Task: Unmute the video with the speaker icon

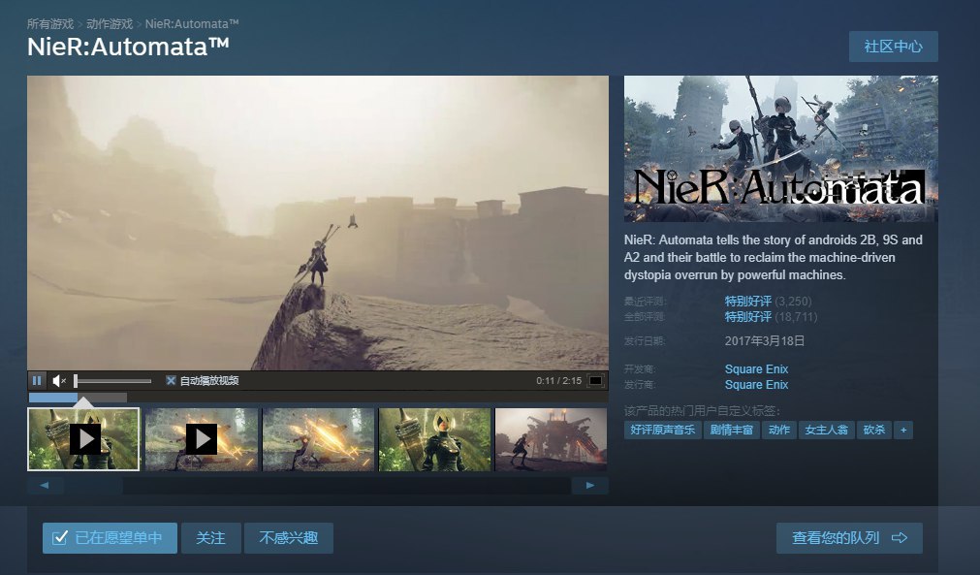Action: (59, 381)
